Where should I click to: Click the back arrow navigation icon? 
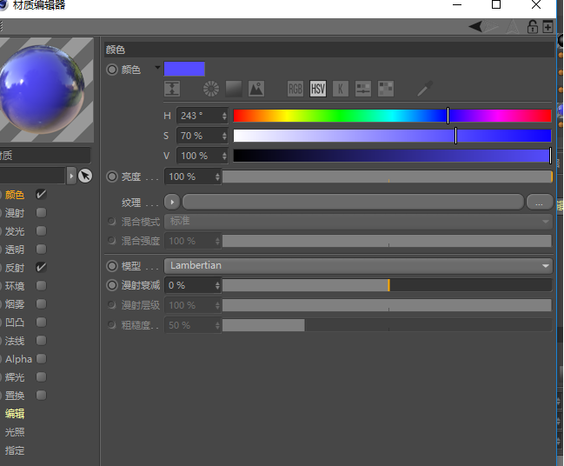[x=476, y=27]
